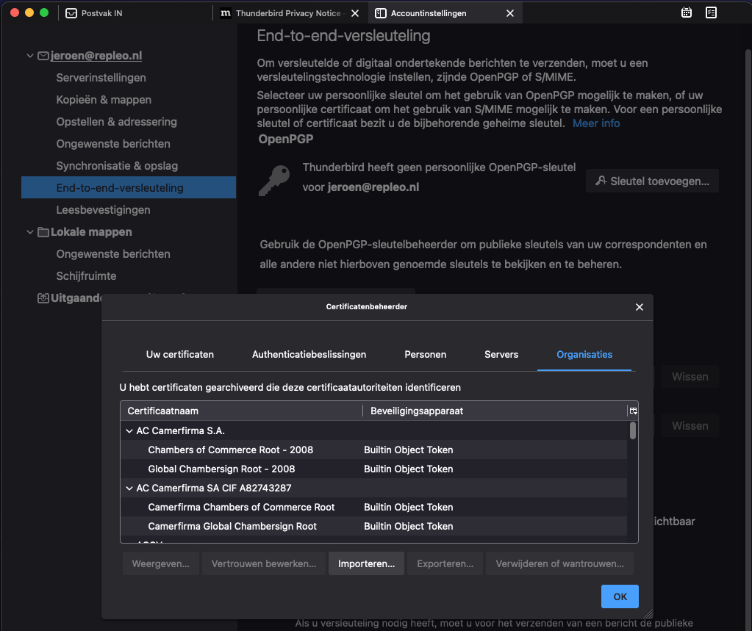Open the Personen tab
The width and height of the screenshot is (752, 631).
pos(426,355)
